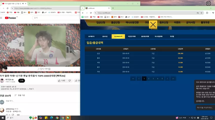Jump to last page with >> button

173,79
